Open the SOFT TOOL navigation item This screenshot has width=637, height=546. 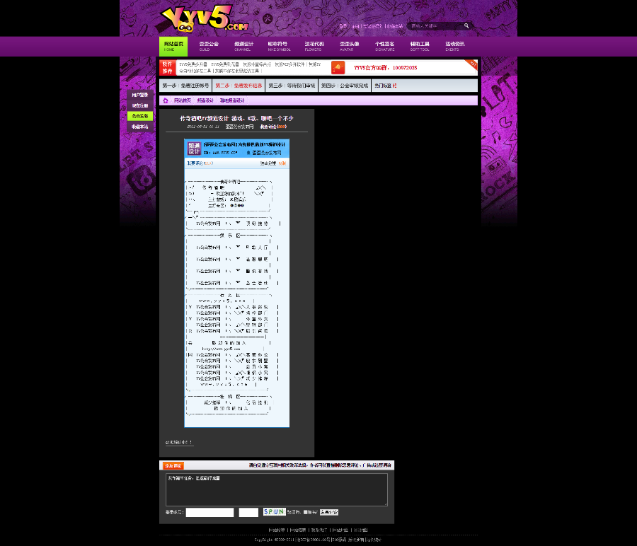point(420,46)
